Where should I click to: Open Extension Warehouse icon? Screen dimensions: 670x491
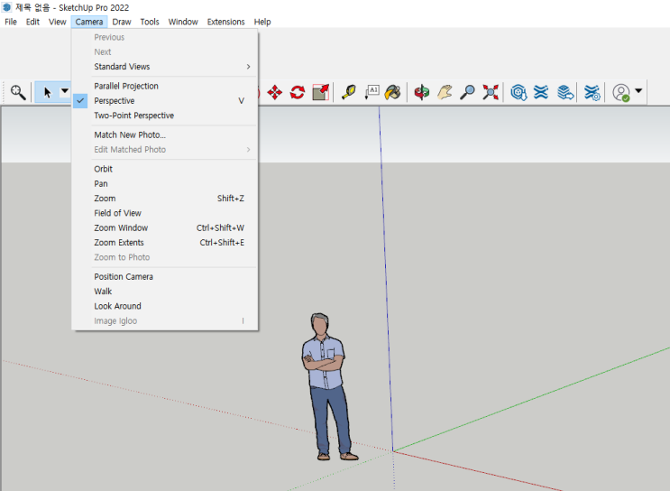tap(541, 92)
